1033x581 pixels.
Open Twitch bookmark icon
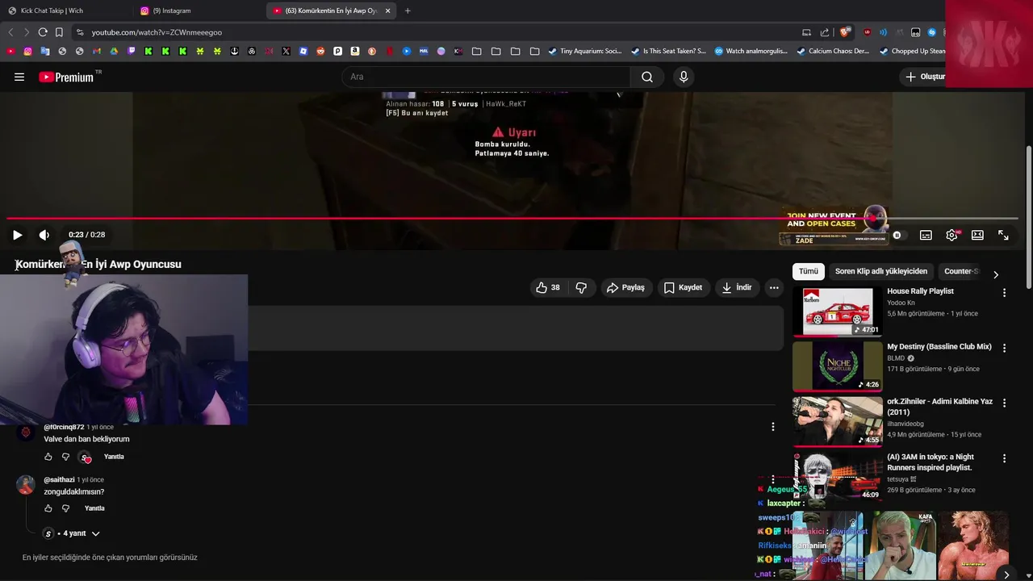click(x=132, y=51)
